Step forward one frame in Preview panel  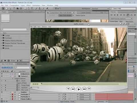pyautogui.click(x=121, y=15)
